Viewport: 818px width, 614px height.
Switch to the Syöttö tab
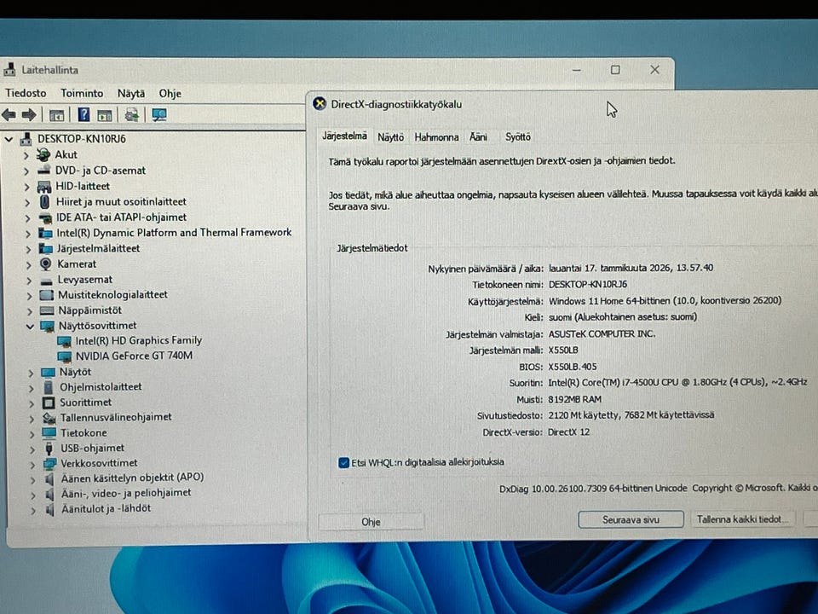point(517,136)
